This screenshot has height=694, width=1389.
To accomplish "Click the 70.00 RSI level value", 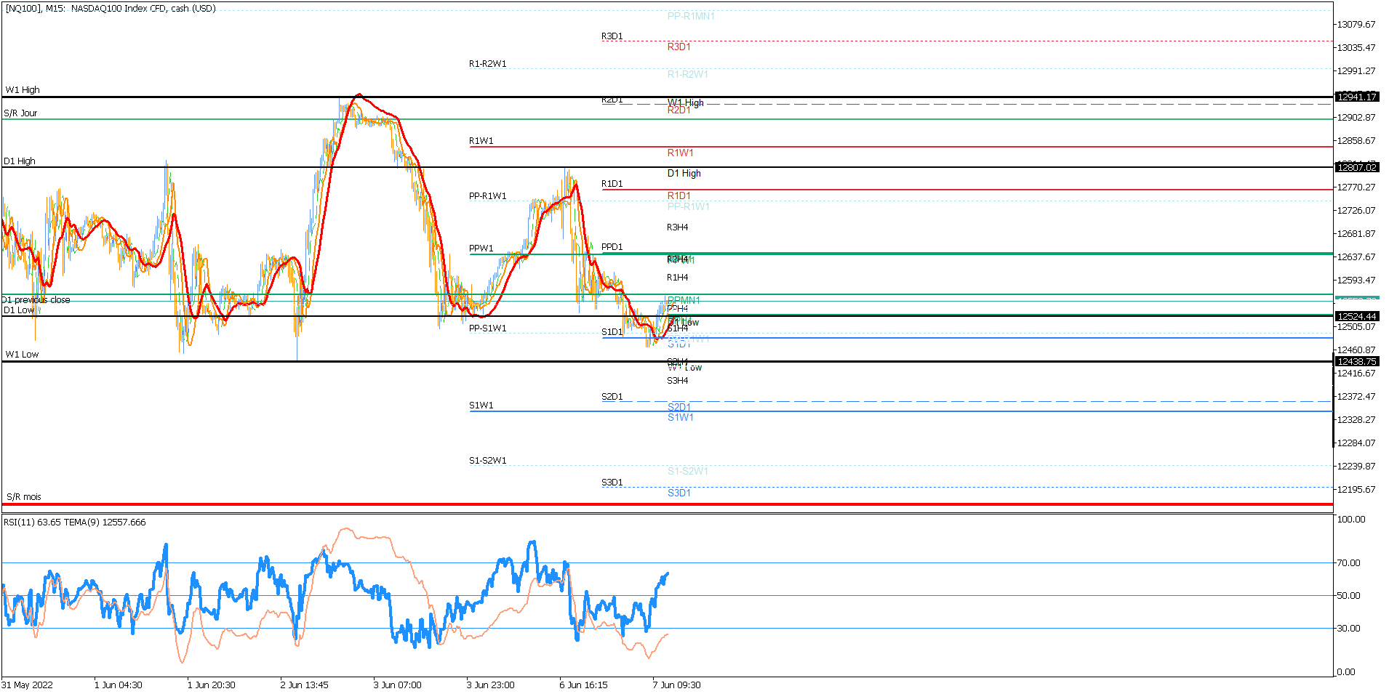I will 1349,563.
